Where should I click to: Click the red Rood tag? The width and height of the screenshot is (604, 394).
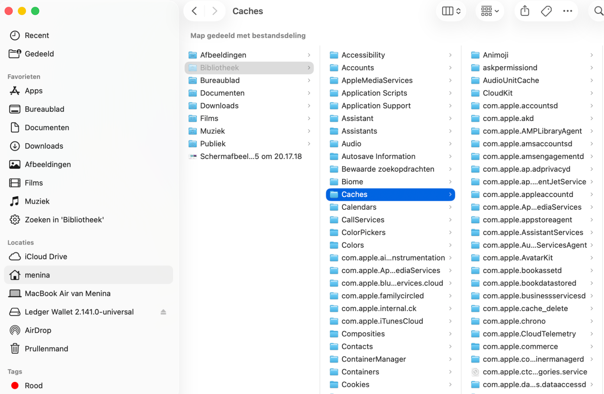(x=33, y=386)
